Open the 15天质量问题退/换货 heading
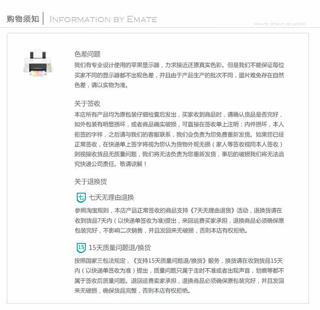Viewport: 320px width, 310px height. click(x=120, y=248)
